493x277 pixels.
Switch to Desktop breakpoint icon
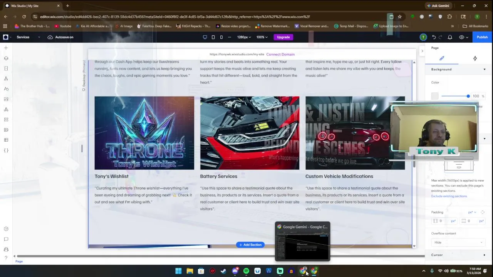click(x=205, y=37)
